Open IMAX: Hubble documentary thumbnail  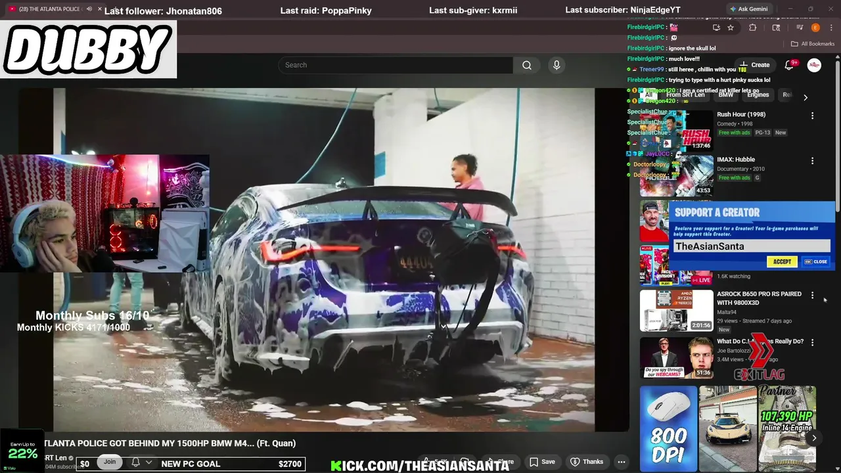(676, 175)
